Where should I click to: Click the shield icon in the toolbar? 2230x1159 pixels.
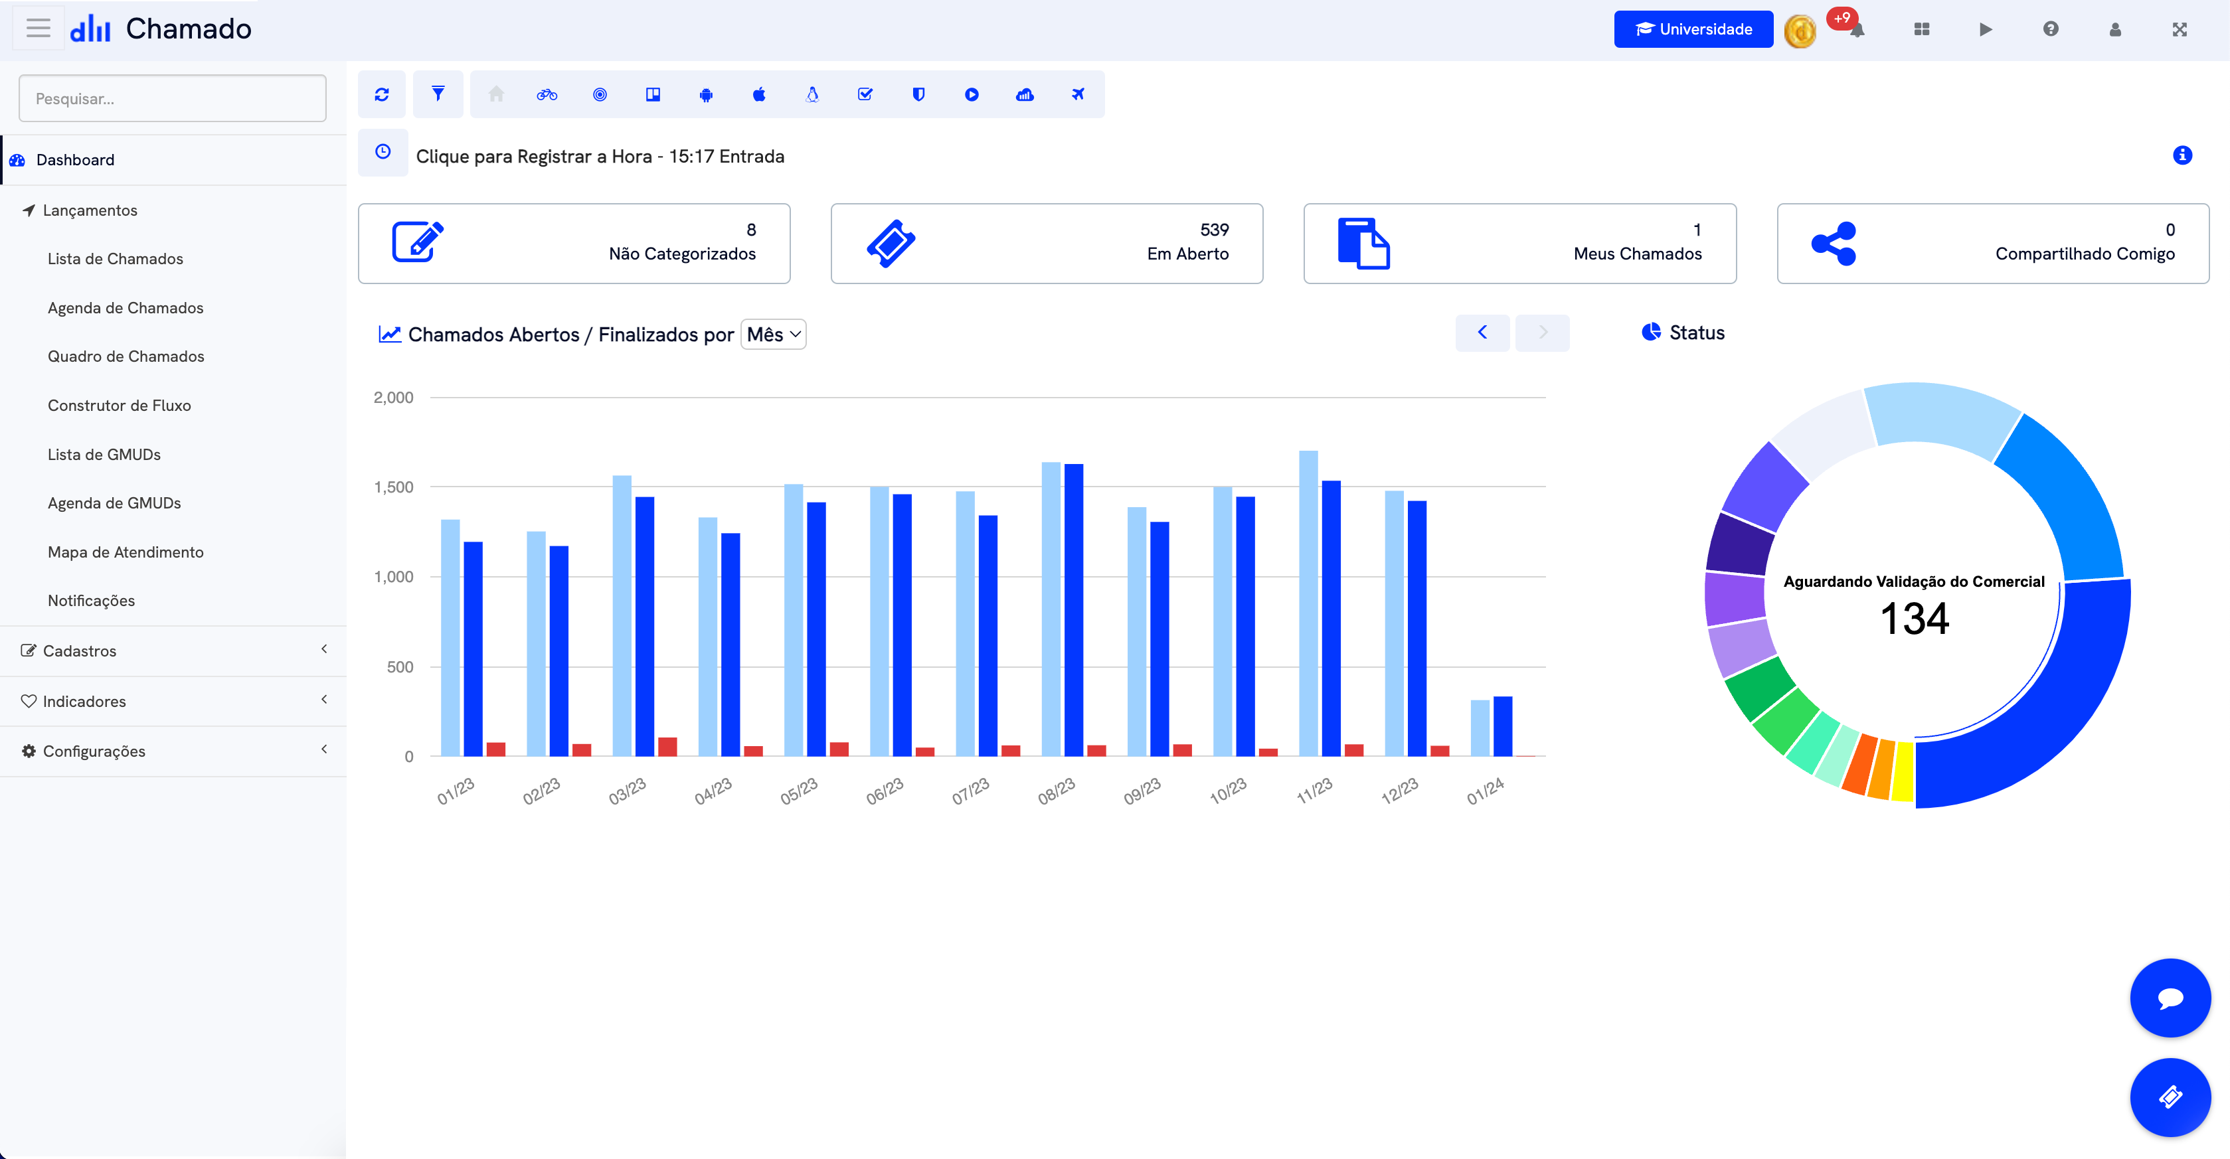tap(918, 94)
